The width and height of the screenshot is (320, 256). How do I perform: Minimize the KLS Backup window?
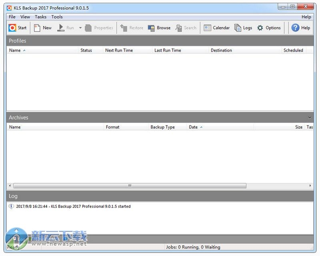coord(283,7)
